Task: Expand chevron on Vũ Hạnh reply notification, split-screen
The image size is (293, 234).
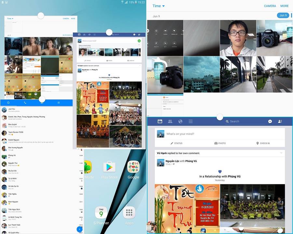Action: pyautogui.click(x=281, y=153)
